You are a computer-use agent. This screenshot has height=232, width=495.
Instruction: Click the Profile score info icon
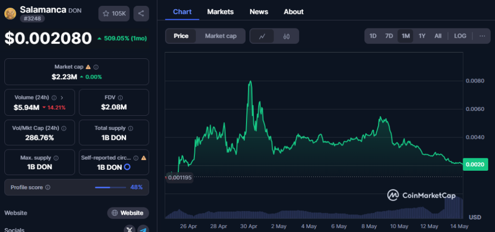coord(48,187)
